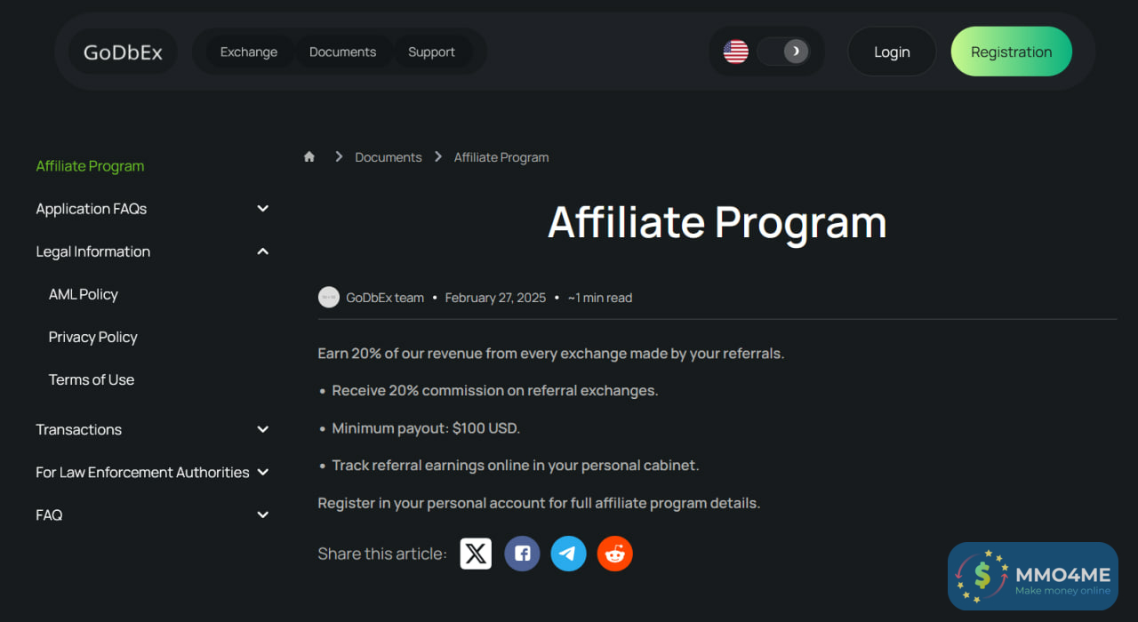Click the Login button

coord(892,52)
